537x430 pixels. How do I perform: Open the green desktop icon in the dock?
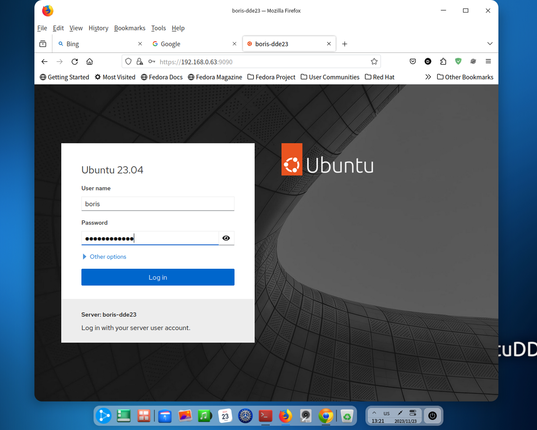click(x=124, y=416)
